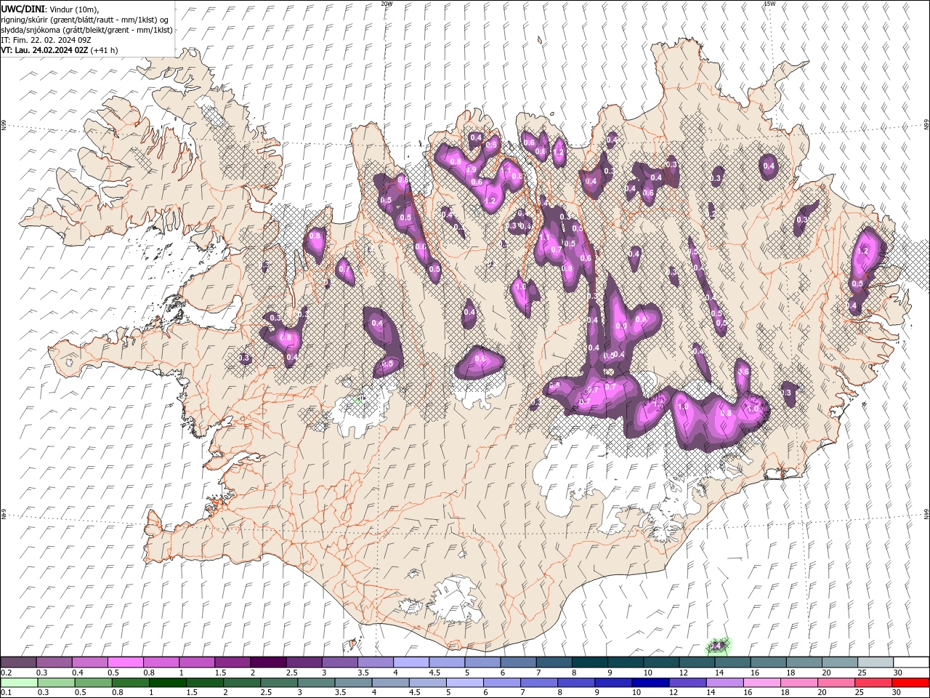
Task: Click the 30 label in lower legend row
Action: [x=897, y=693]
